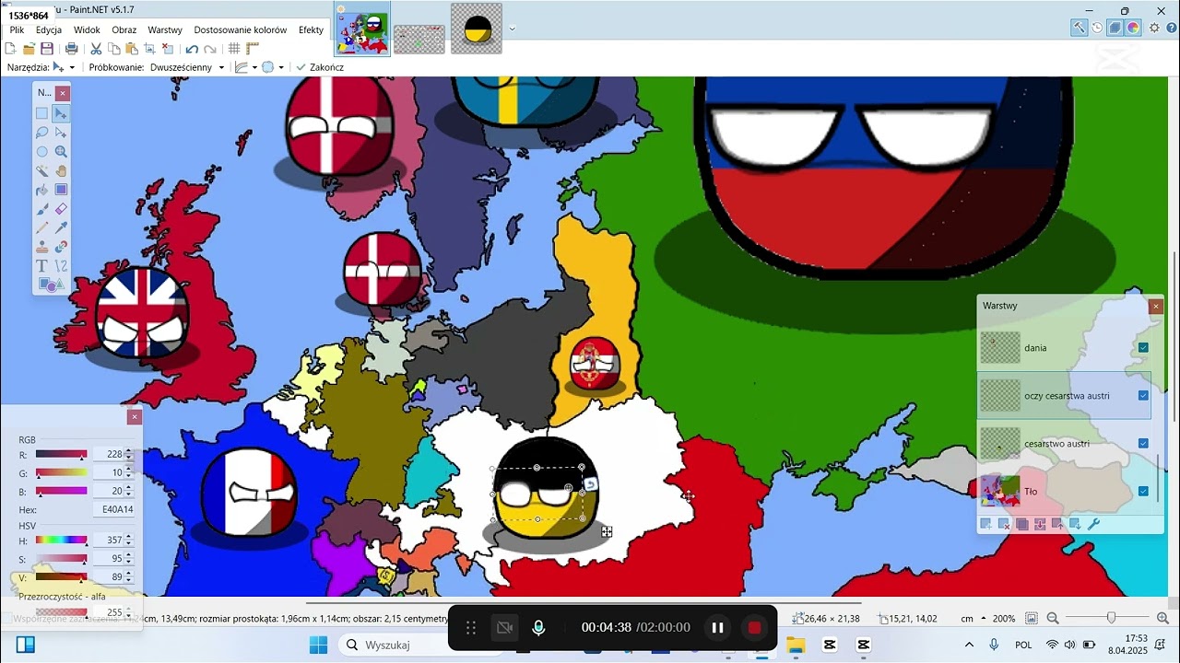Toggle the Layers window icon top-right

pyautogui.click(x=1115, y=28)
